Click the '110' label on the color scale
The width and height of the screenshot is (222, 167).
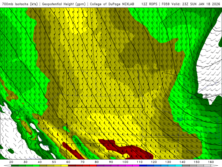pos(140,162)
